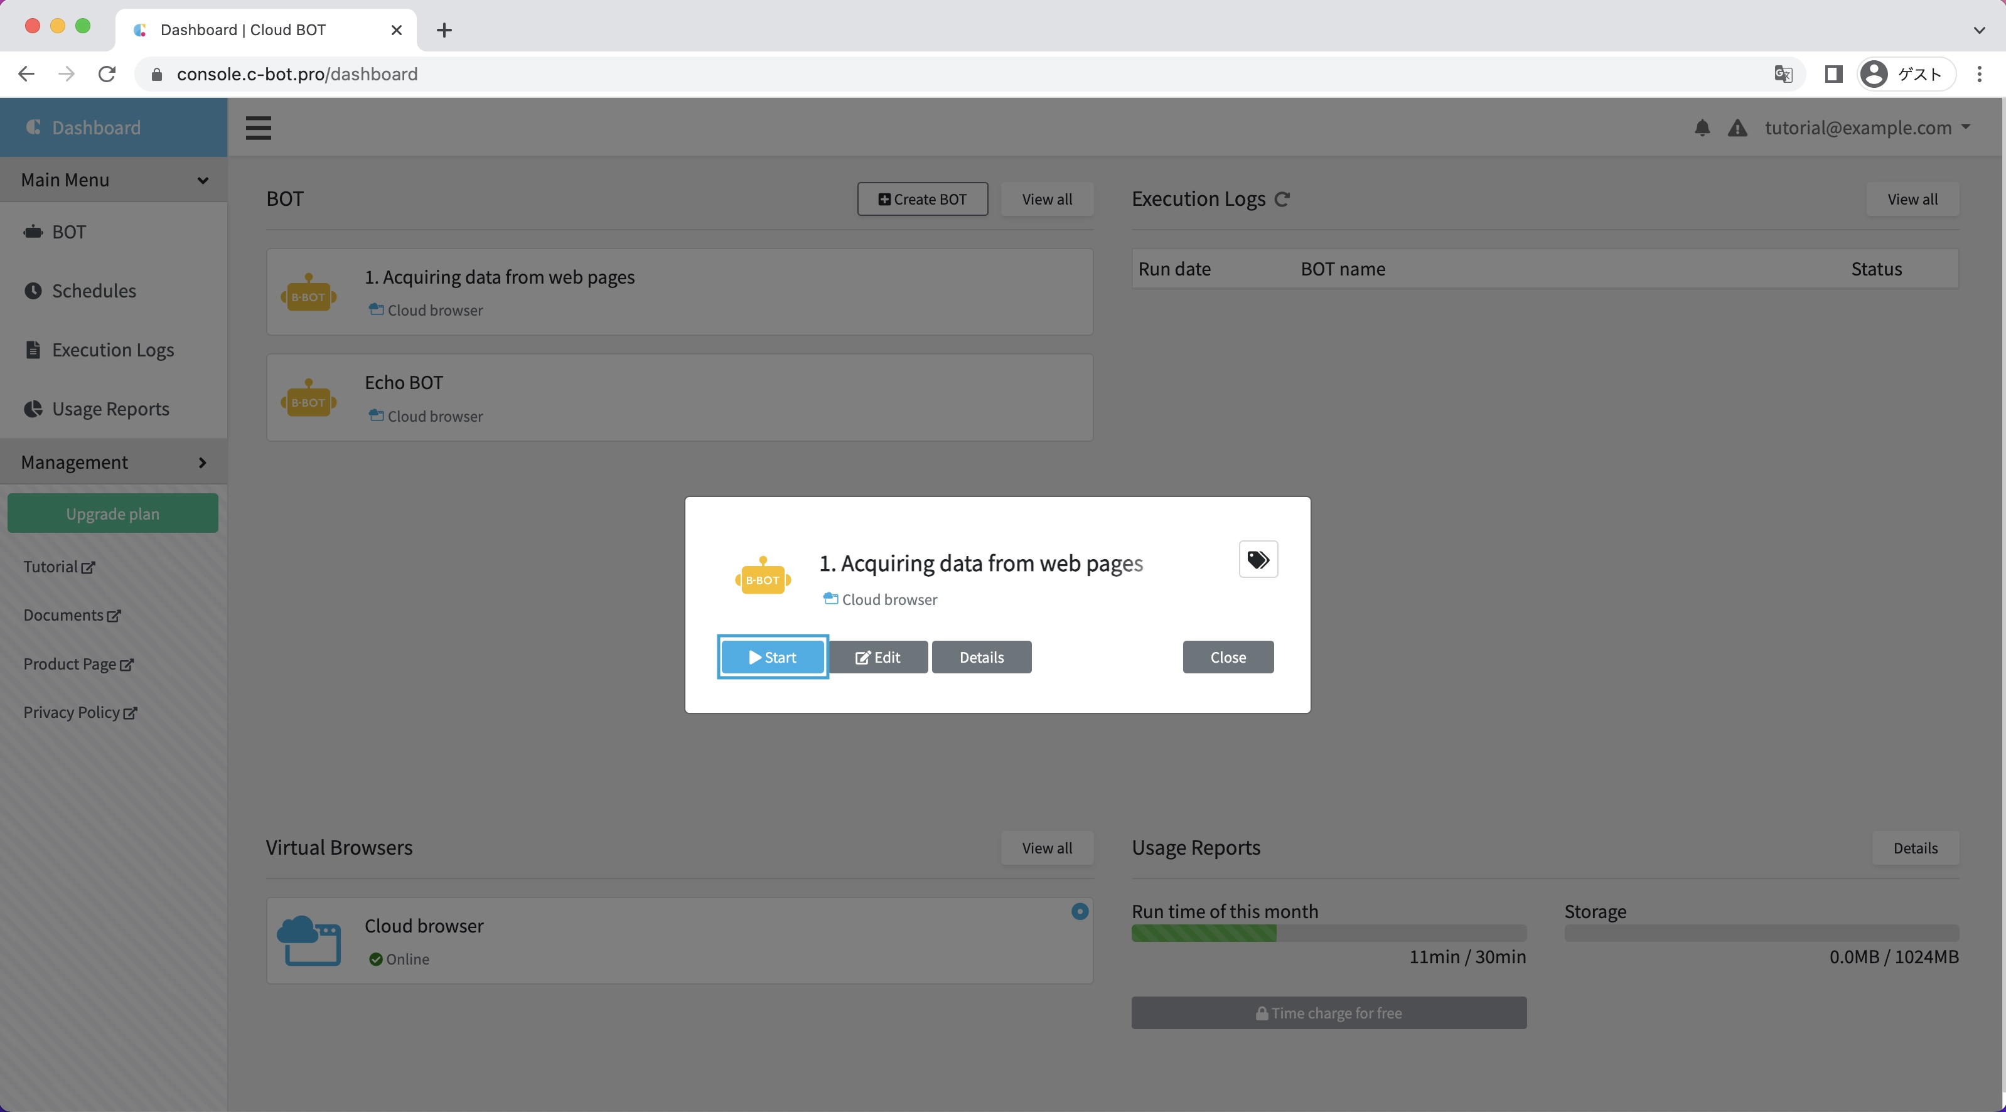Click the Run time progress bar
The width and height of the screenshot is (2006, 1112).
point(1329,933)
